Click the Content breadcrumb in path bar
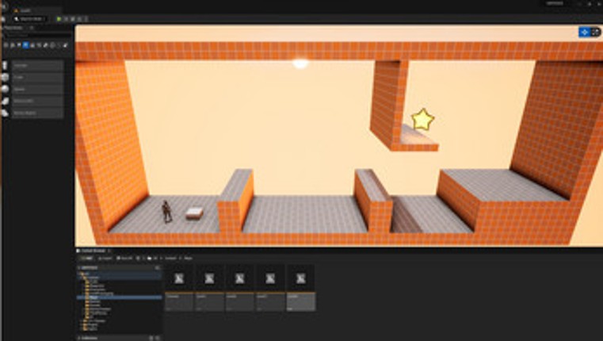Viewport: 603px width, 341px height. click(x=170, y=259)
